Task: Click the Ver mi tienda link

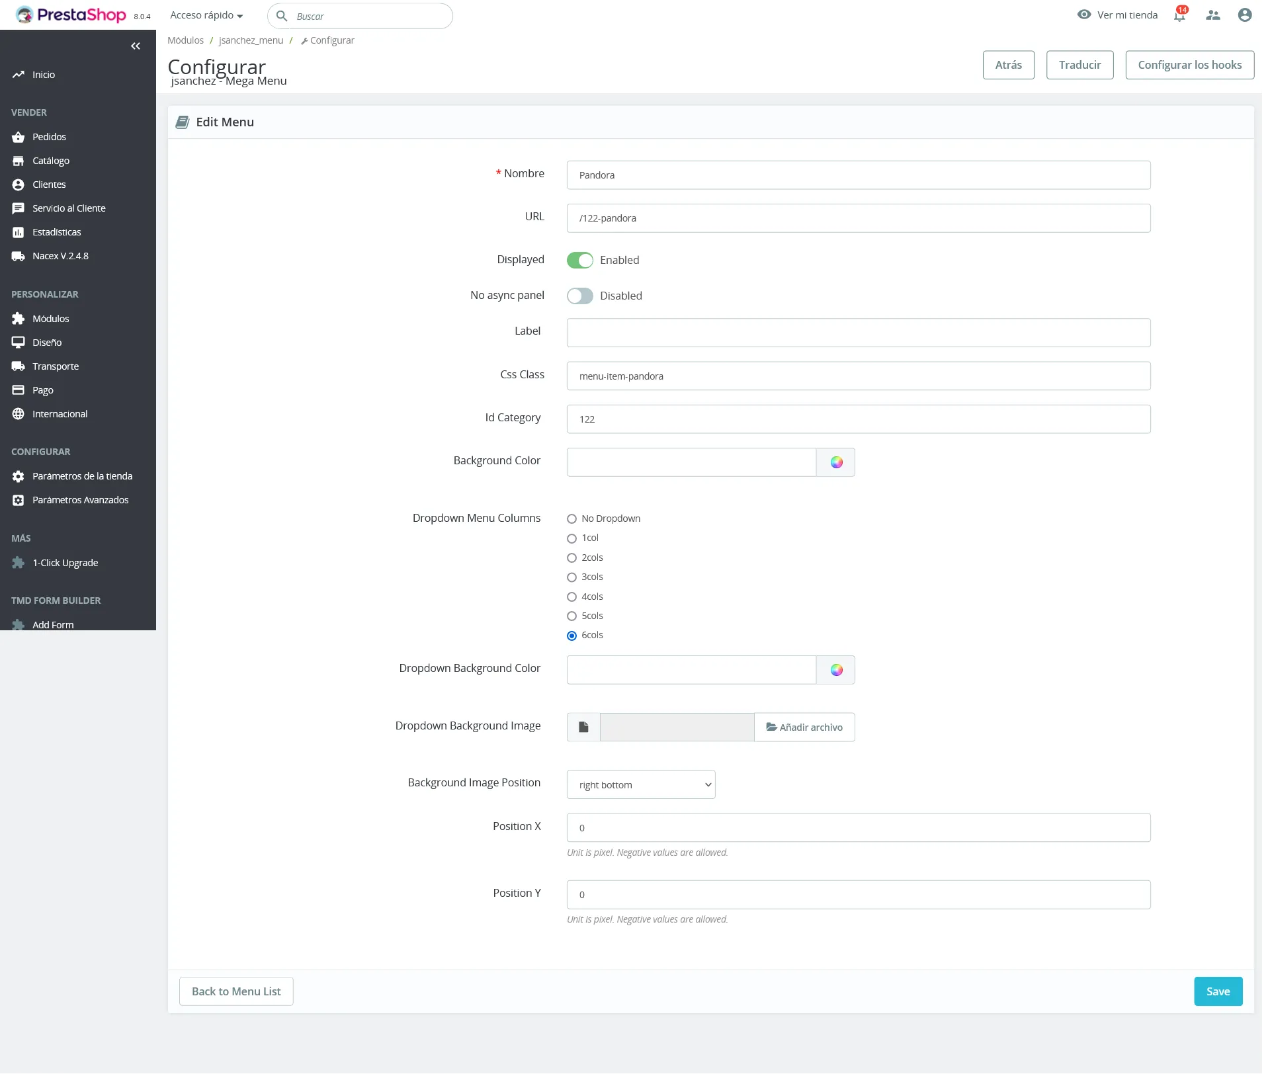Action: (1127, 15)
